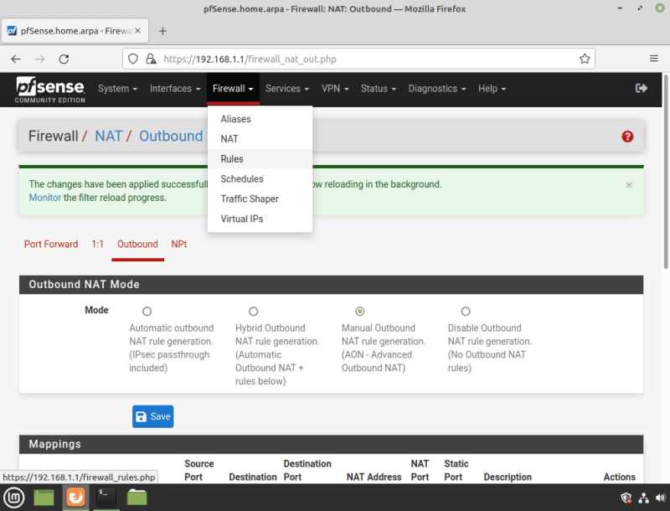
Task: Bookmark page with the star icon
Action: 585,59
